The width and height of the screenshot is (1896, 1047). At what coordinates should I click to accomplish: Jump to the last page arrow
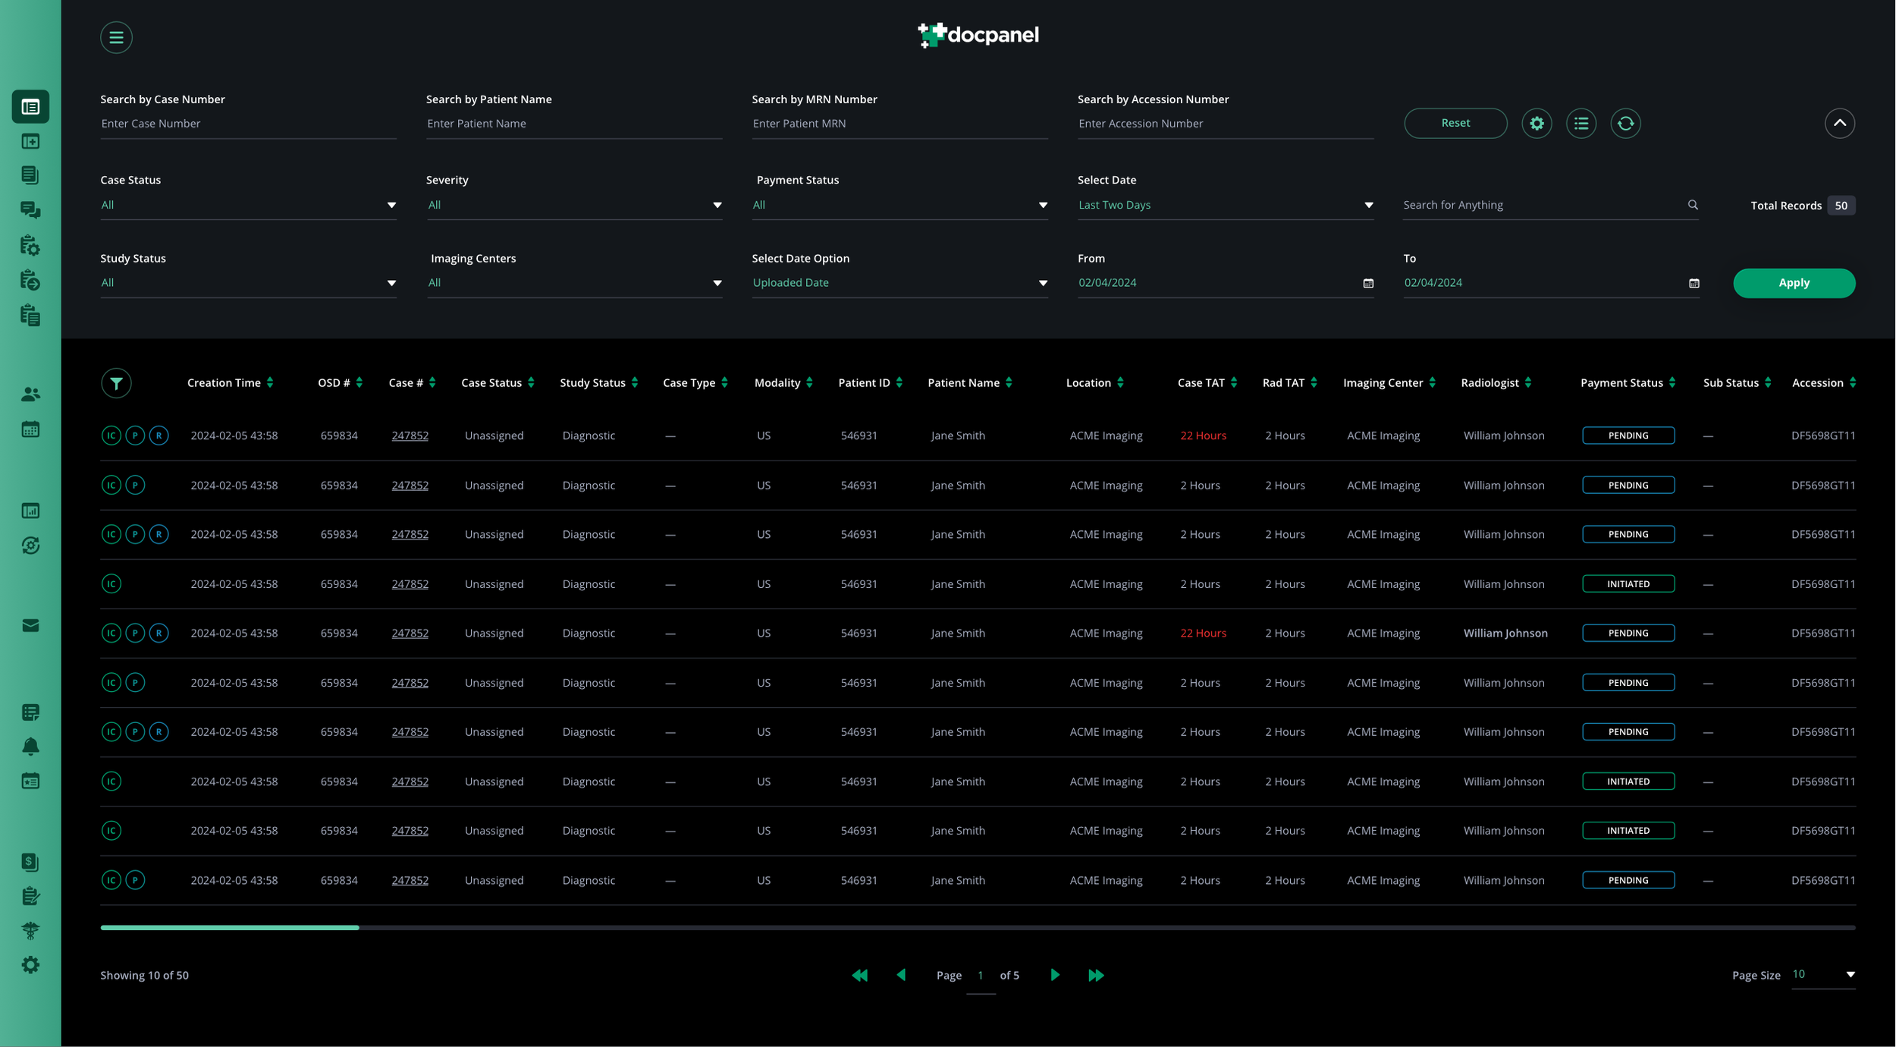click(1096, 975)
